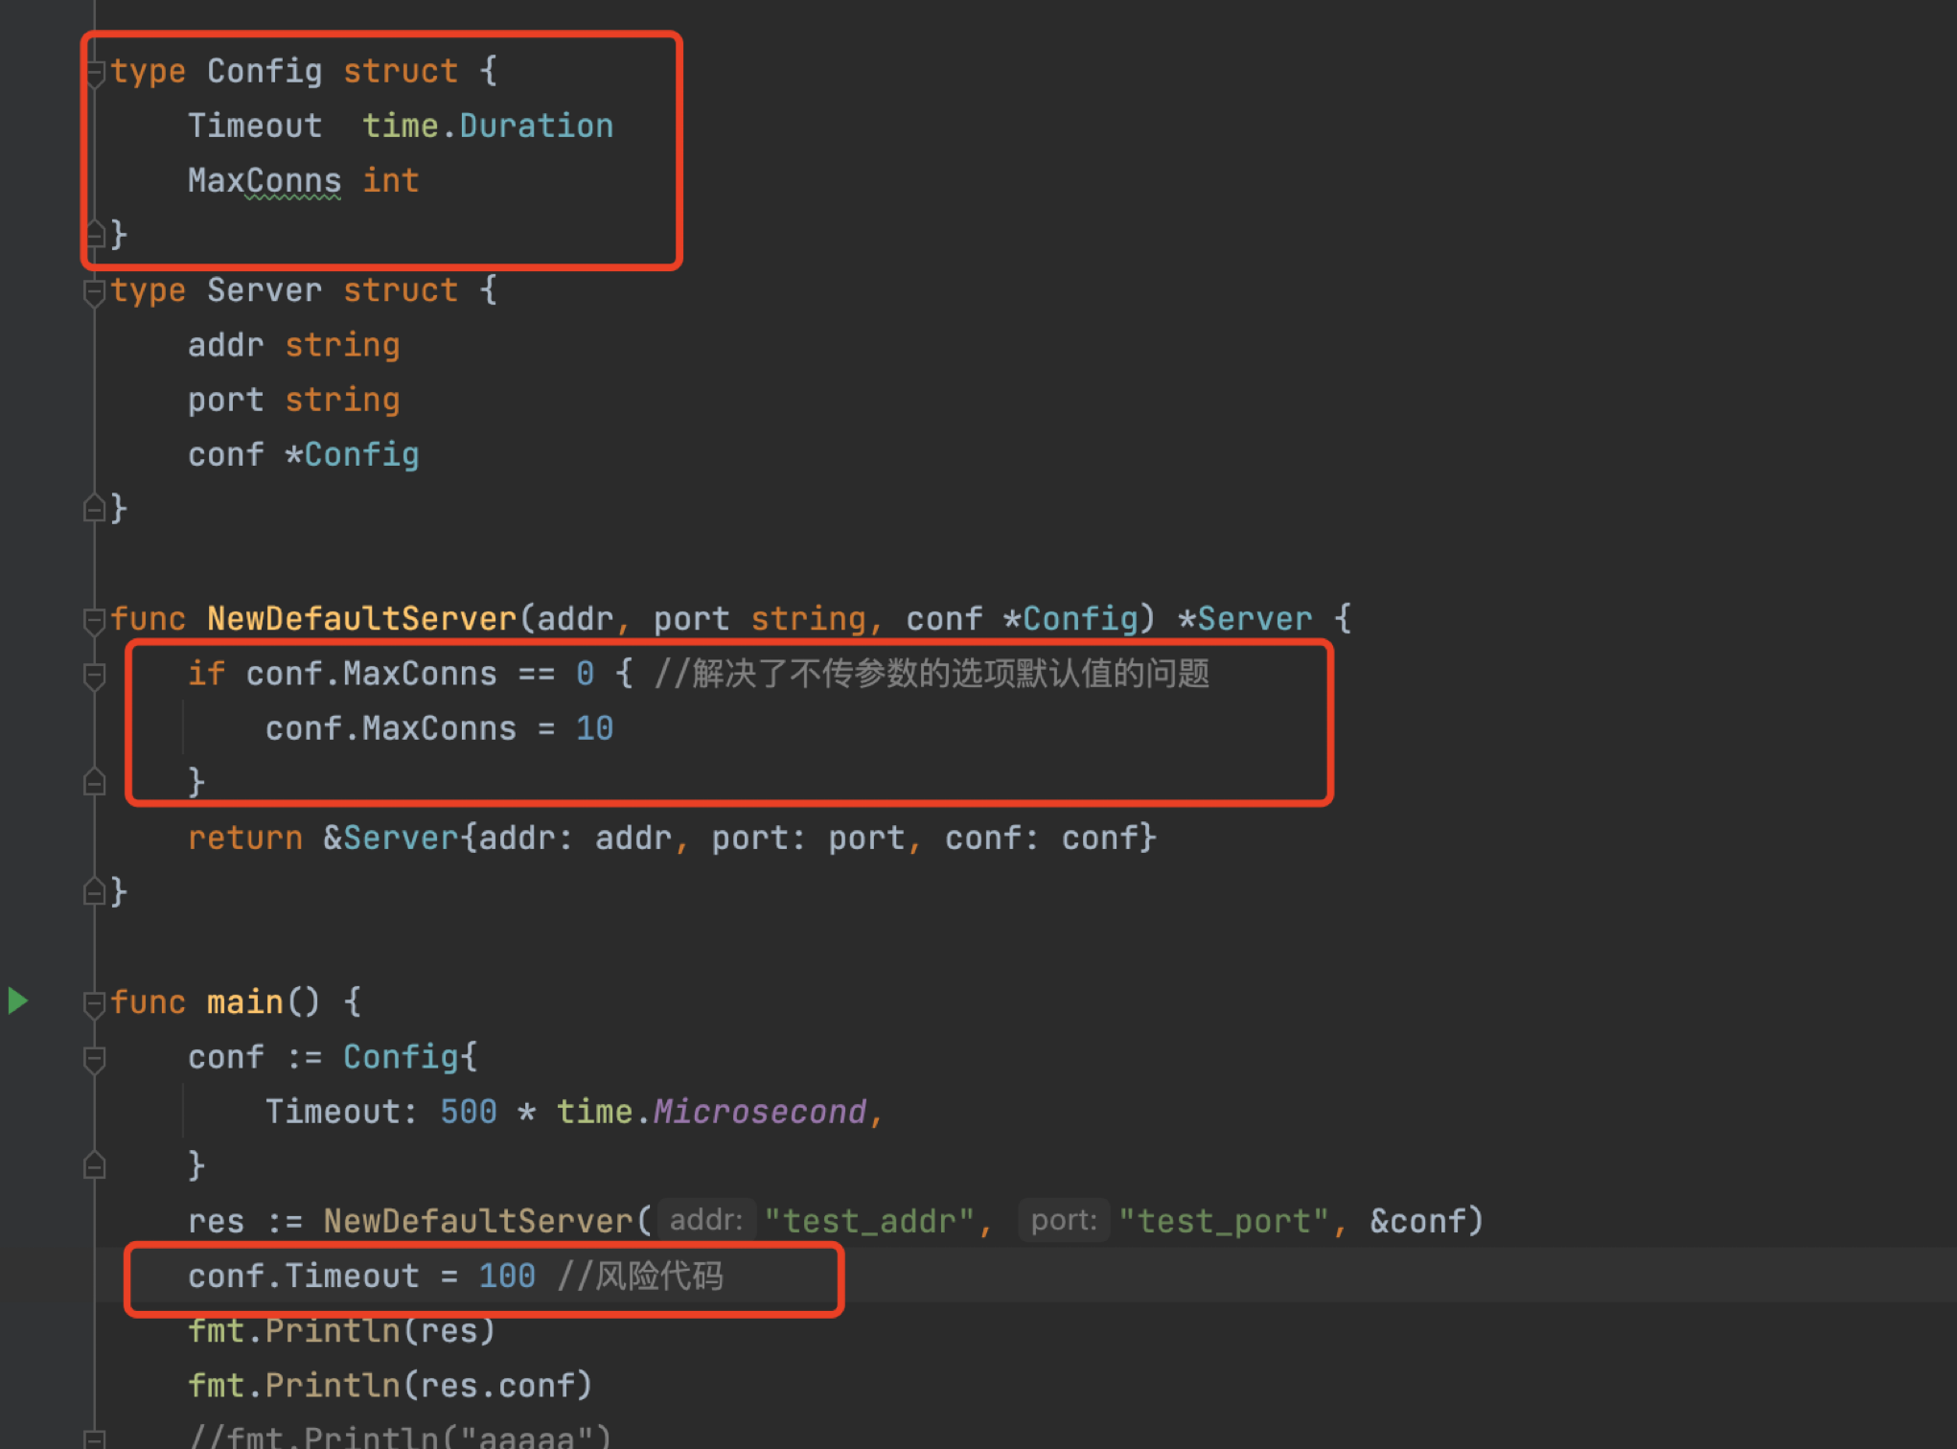
Task: Click the Microsecond constant
Action: (x=759, y=1112)
